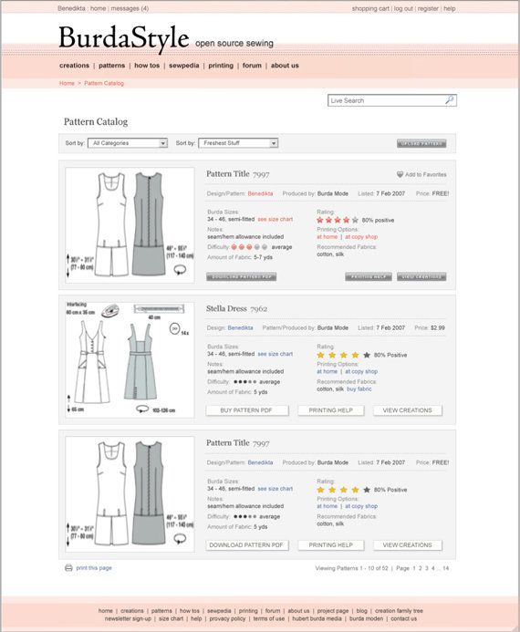Click see size chart in last listing

[276, 489]
